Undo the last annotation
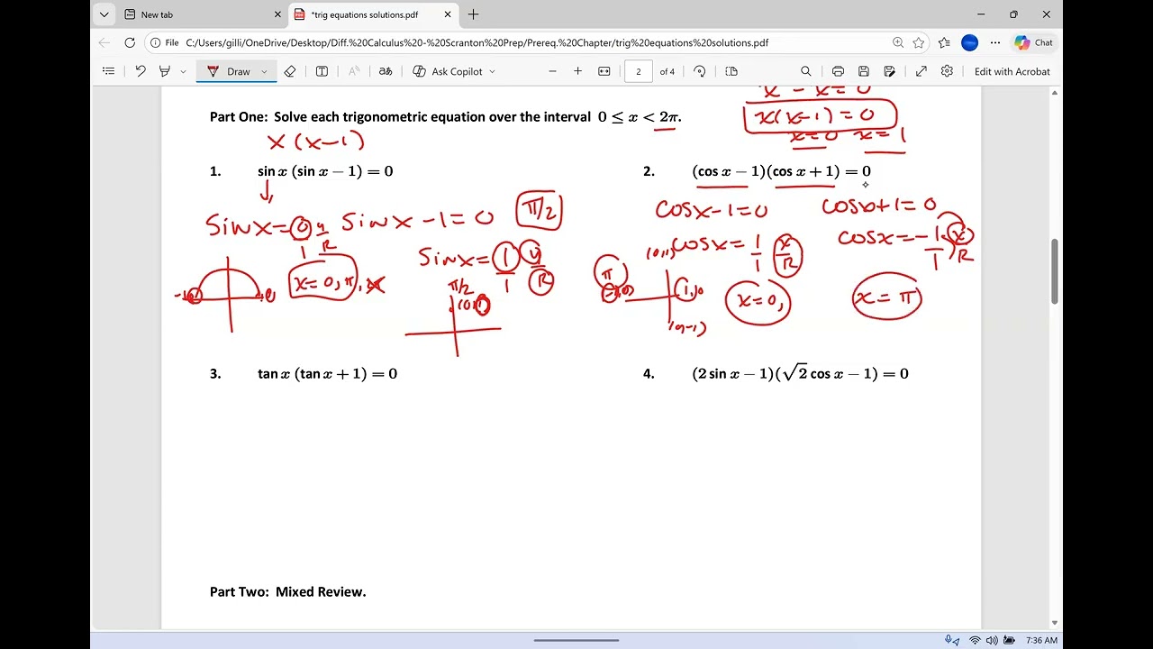Image resolution: width=1153 pixels, height=649 pixels. tap(141, 71)
